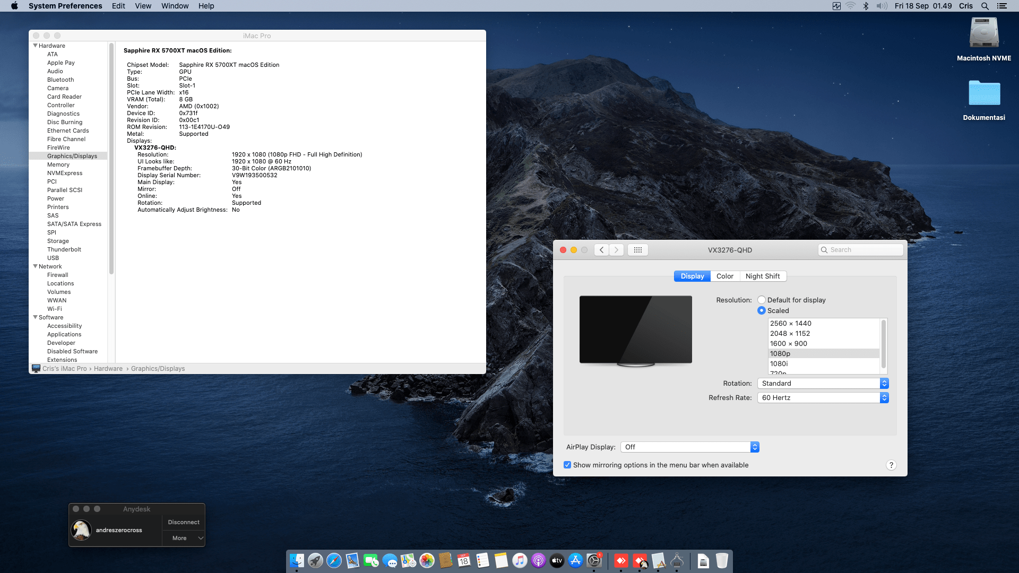The image size is (1019, 573).
Task: Click System Preferences icon in the Dock
Action: 594,561
